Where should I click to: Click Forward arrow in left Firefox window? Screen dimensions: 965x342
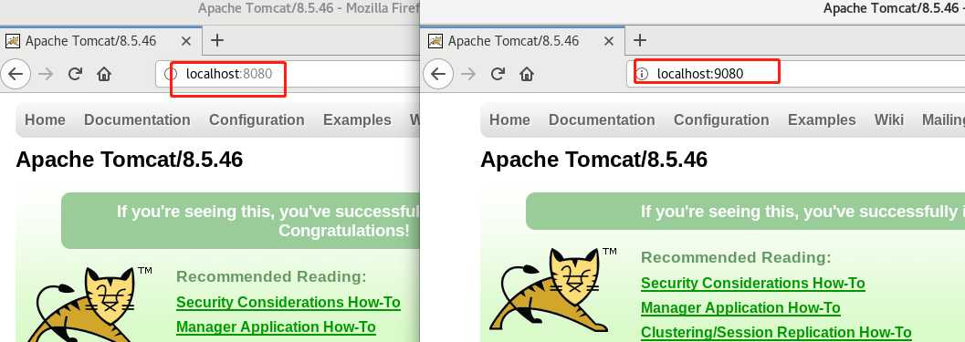(x=45, y=75)
